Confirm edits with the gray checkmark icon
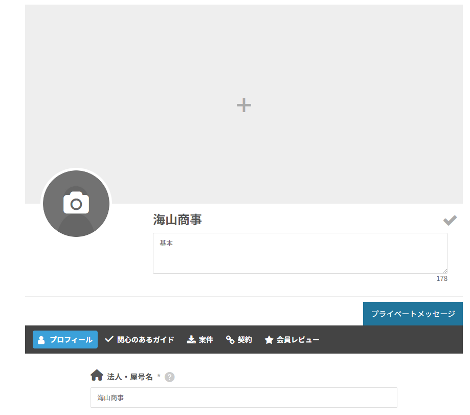 (x=450, y=221)
